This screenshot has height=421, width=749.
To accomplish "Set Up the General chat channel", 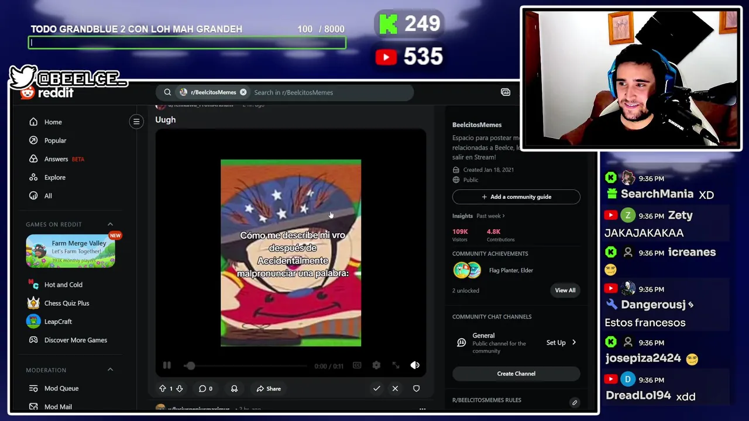I will (x=556, y=343).
